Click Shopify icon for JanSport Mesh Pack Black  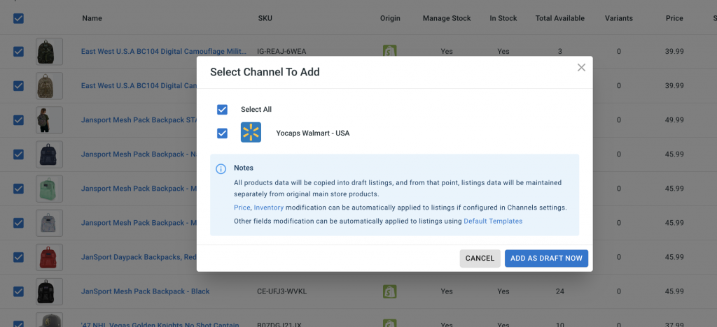(390, 291)
